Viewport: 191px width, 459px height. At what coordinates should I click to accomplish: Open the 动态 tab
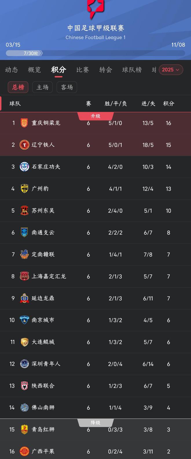coord(12,70)
